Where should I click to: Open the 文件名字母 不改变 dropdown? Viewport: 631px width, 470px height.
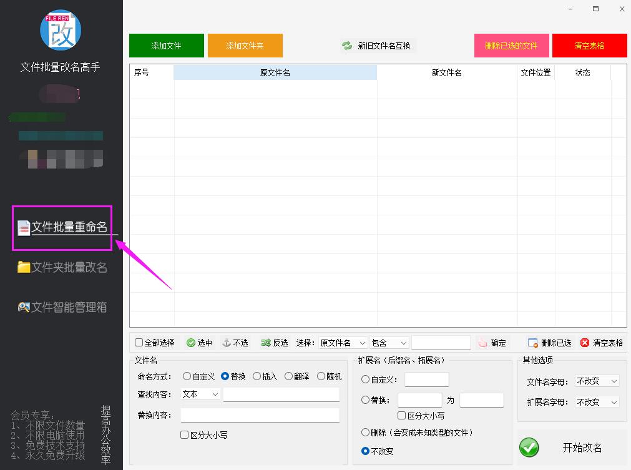(597, 381)
